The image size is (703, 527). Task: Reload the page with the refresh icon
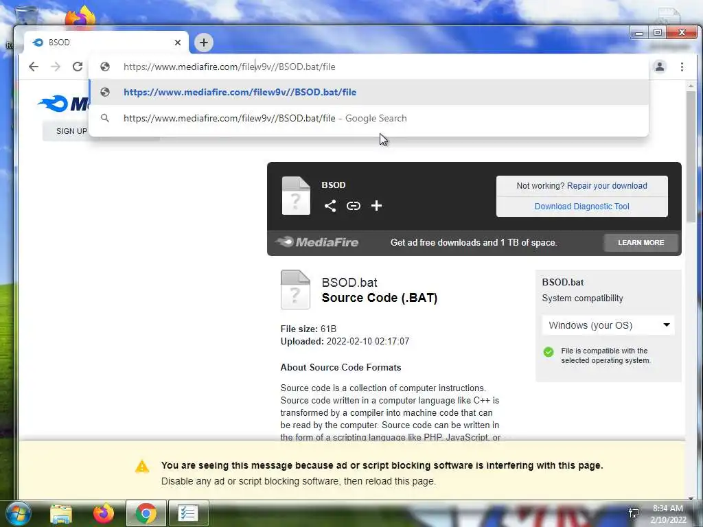click(x=78, y=67)
